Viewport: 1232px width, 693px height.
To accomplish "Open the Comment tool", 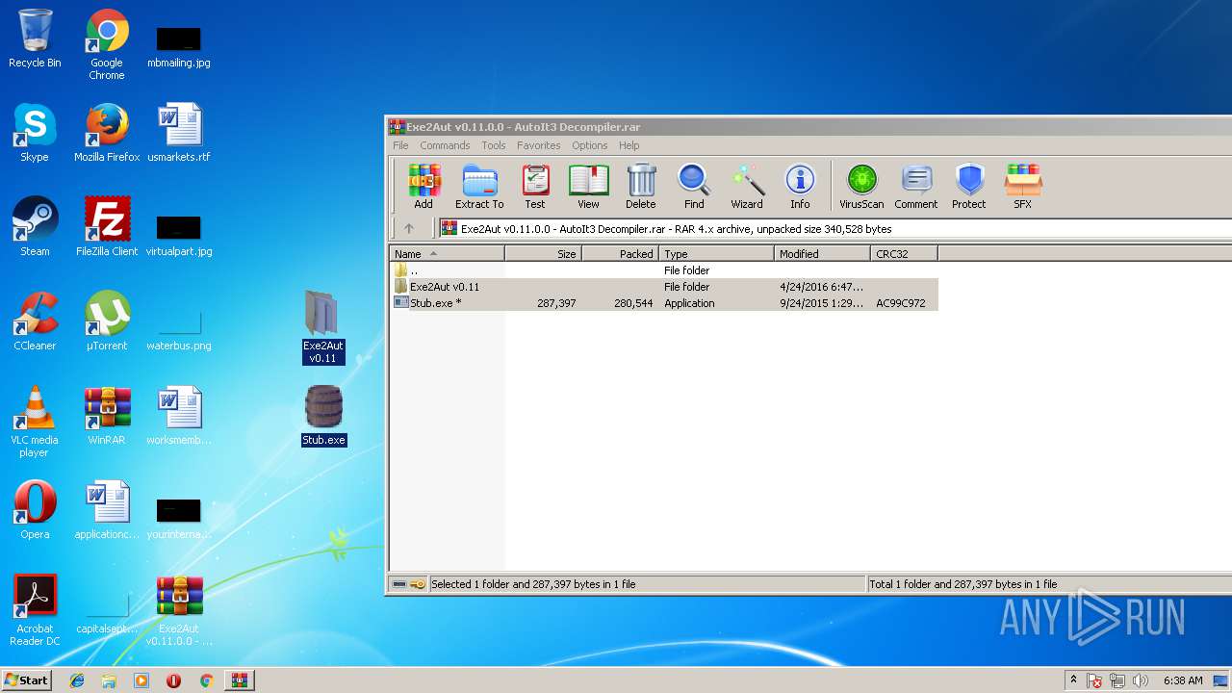I will pyautogui.click(x=916, y=187).
